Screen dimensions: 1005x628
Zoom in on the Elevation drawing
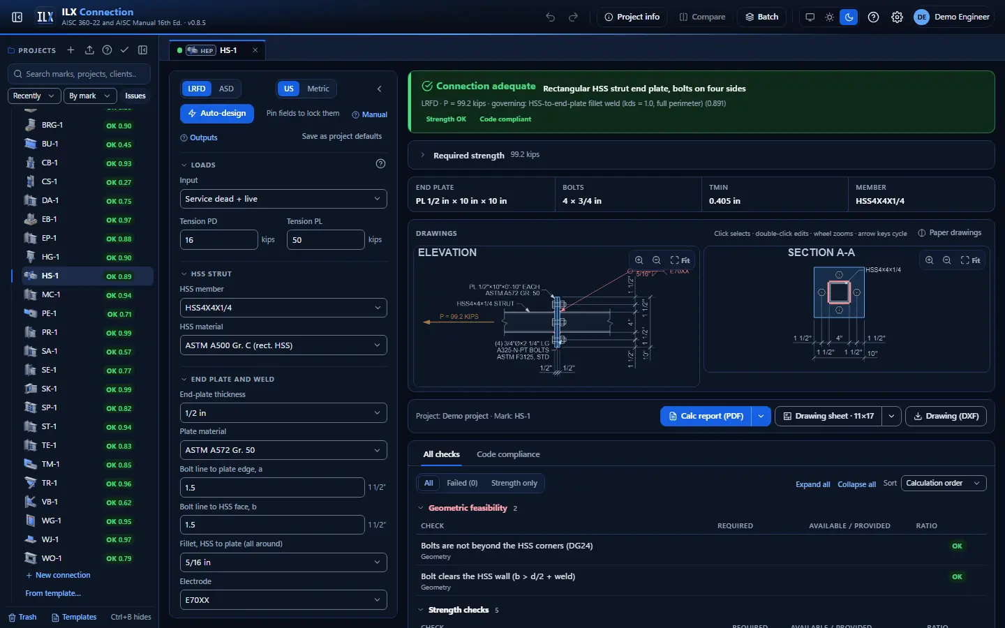point(639,260)
